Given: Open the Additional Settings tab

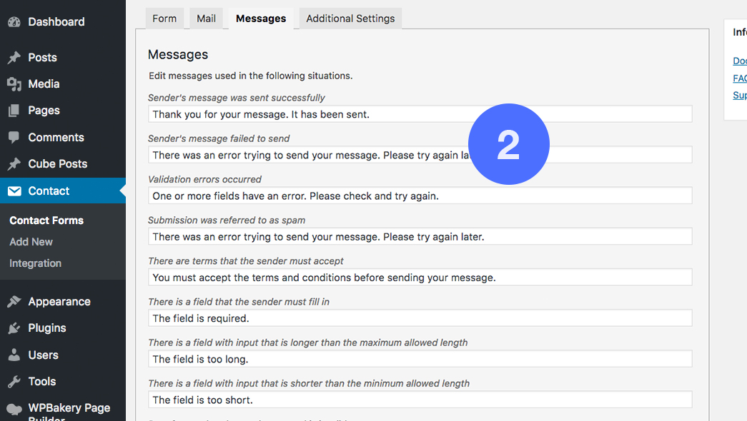Looking at the screenshot, I should tap(350, 19).
